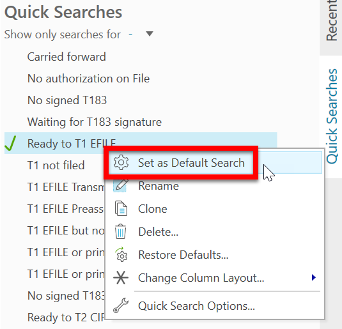
Task: Click the Restore Defaults gear icon
Action: coord(121,254)
